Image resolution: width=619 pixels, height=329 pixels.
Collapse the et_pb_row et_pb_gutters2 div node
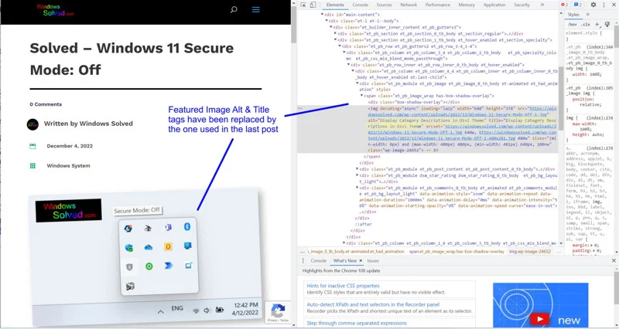[340, 46]
